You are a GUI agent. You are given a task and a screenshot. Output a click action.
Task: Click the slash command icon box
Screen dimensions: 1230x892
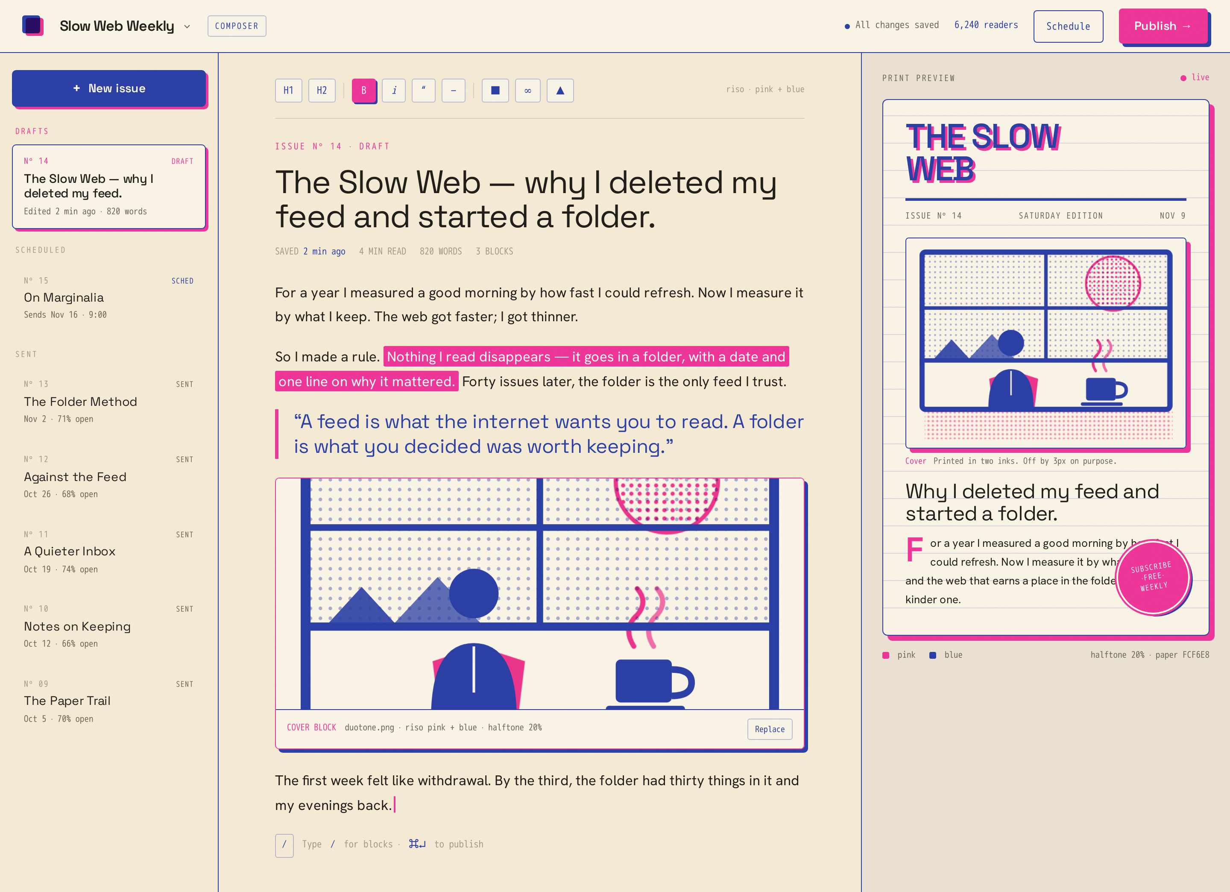point(284,845)
